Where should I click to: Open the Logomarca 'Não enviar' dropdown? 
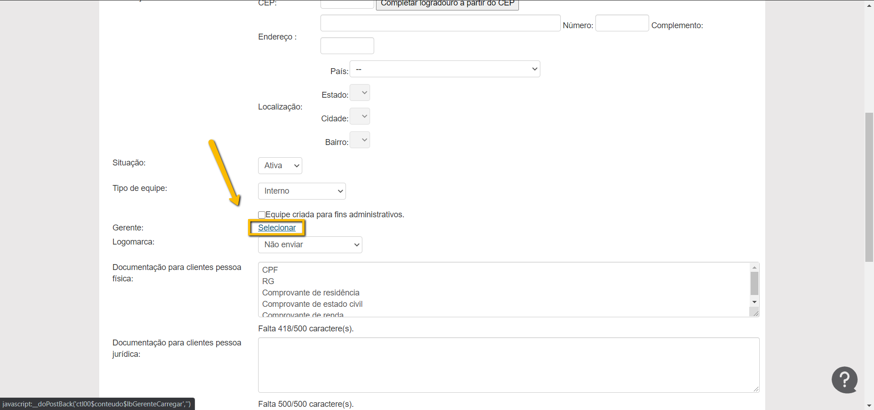tap(310, 245)
